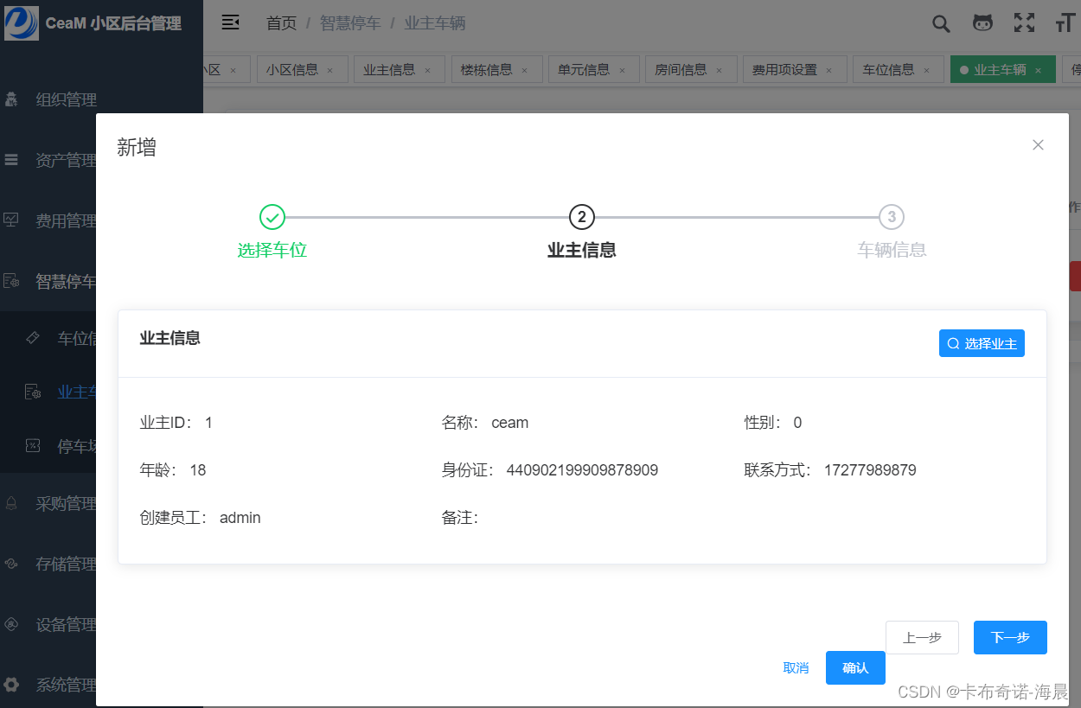Open the search magnifier icon
Image resolution: width=1081 pixels, height=708 pixels.
click(x=941, y=23)
